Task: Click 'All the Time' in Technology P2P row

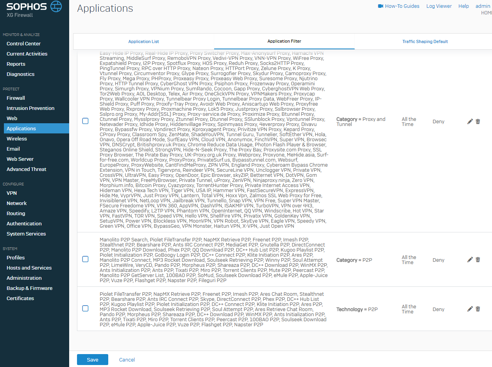Action: click(x=409, y=309)
